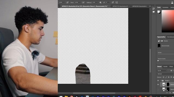Lock layer position move icon
174x97 pixels.
pos(169,77)
